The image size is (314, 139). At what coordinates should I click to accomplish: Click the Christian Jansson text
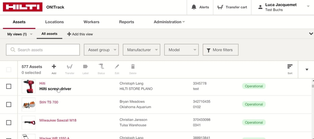133,120
